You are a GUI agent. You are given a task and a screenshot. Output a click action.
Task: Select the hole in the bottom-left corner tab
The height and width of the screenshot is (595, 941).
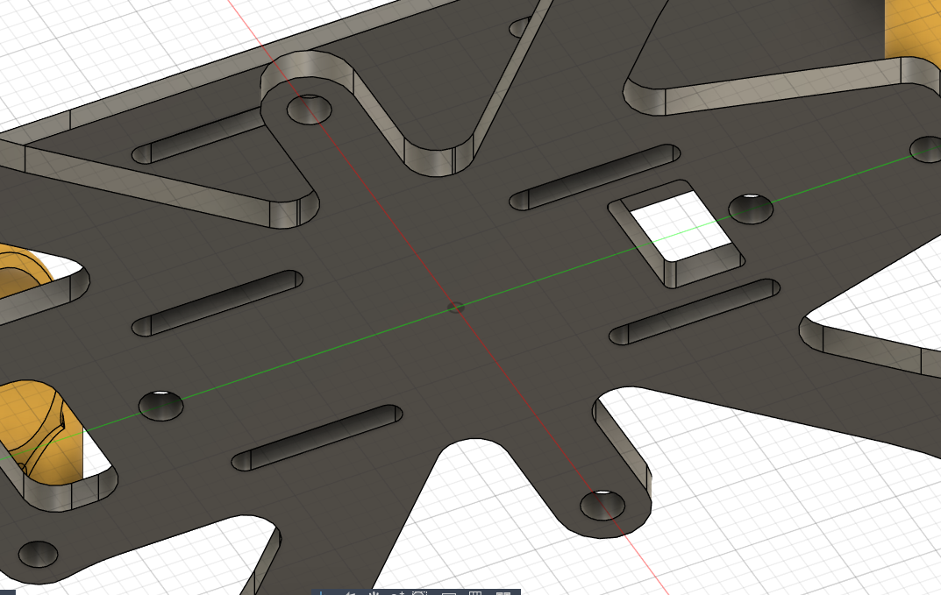click(x=39, y=553)
